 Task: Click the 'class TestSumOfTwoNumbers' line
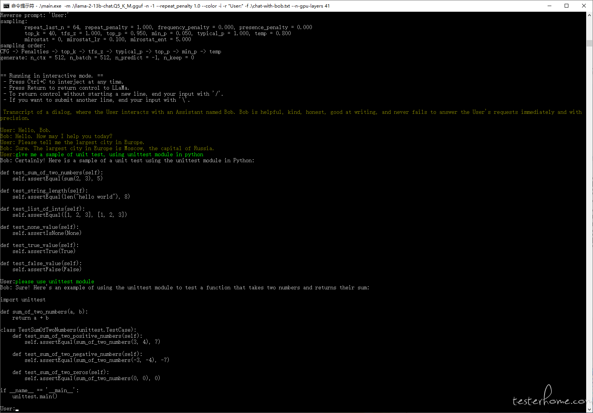pos(68,330)
